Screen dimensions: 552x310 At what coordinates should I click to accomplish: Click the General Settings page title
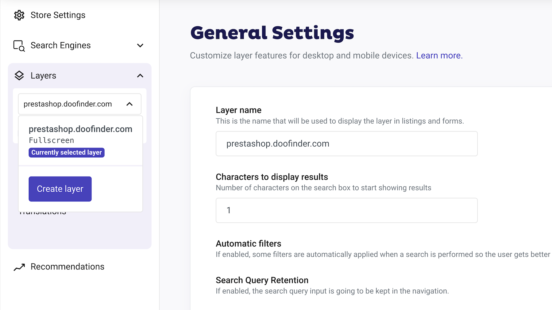272,33
